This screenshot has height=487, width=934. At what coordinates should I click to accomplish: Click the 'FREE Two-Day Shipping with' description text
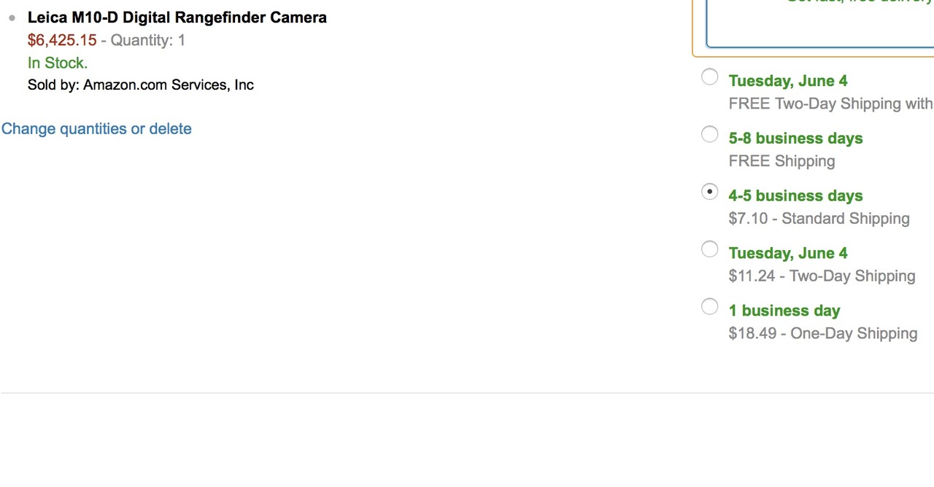(x=830, y=104)
